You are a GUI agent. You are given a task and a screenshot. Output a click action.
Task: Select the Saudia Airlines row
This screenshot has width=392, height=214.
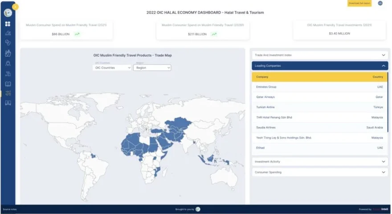coord(319,128)
